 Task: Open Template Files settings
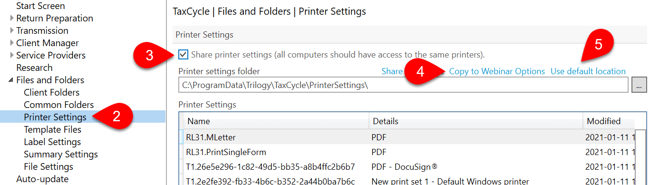pyautogui.click(x=52, y=129)
